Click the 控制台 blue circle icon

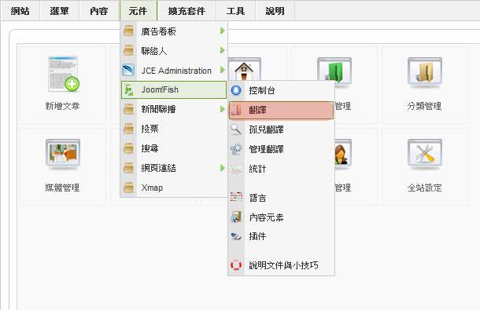pos(236,90)
